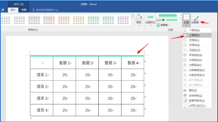The width and height of the screenshot is (218, 122).
Task: Apply 内部竖框线(V) inside vertical border
Action: click(197, 75)
